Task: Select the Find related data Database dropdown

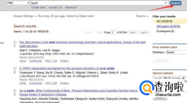Action: 176,52
